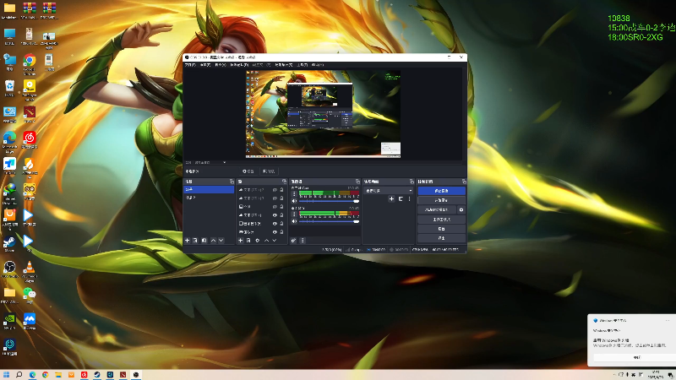
Task: Open virtual camera settings gear in Controls
Action: click(461, 209)
